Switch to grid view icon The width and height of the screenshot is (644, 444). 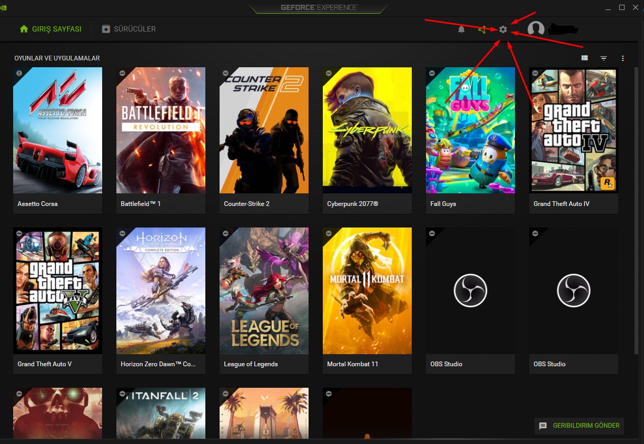coord(584,58)
